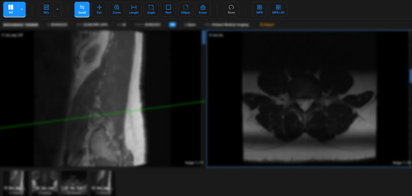
Task: Activate the W/L window level tool
Action: click(x=46, y=9)
